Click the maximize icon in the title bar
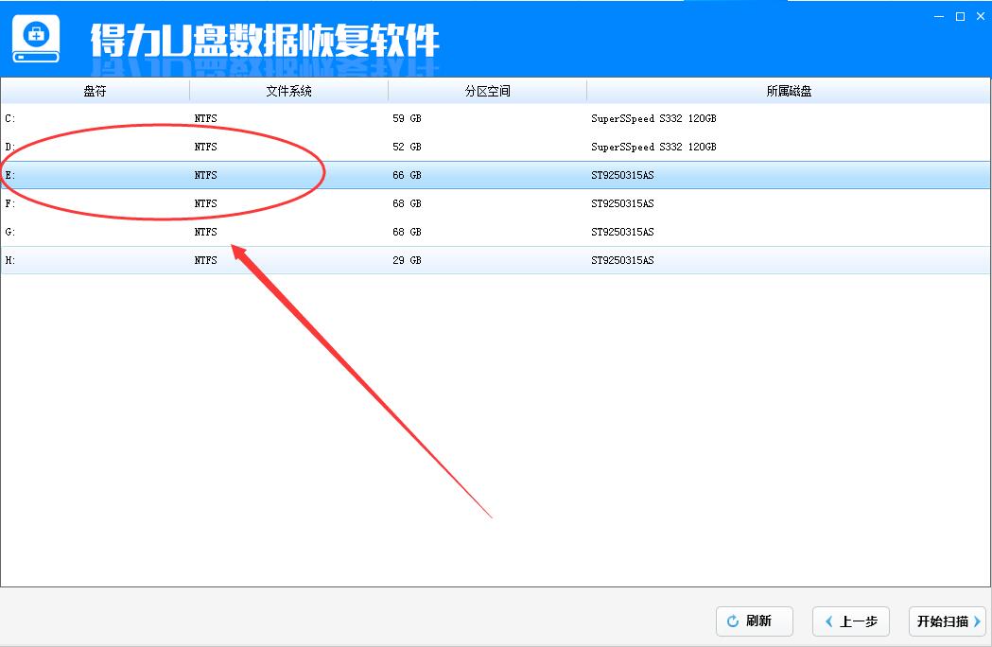The width and height of the screenshot is (992, 647). (958, 16)
